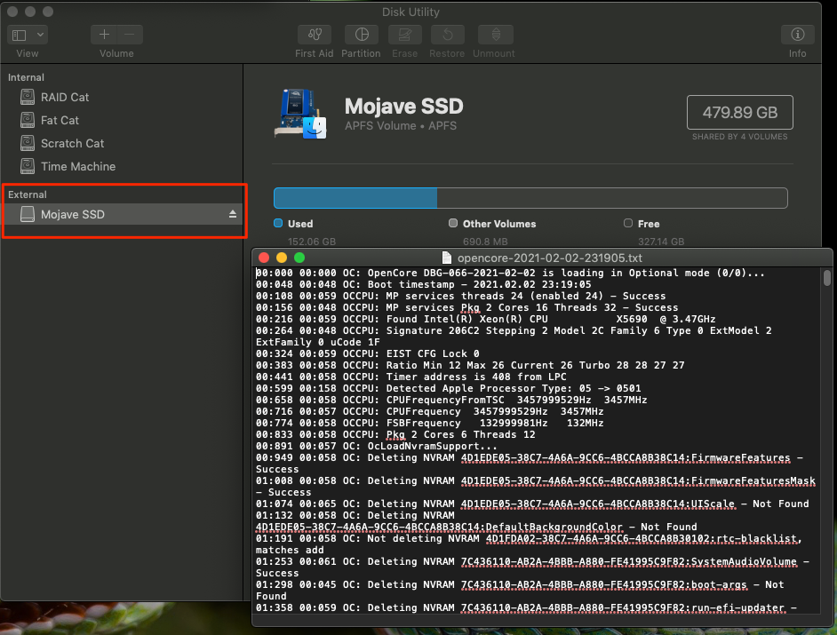Click the Fat Cat disk icon

(28, 120)
